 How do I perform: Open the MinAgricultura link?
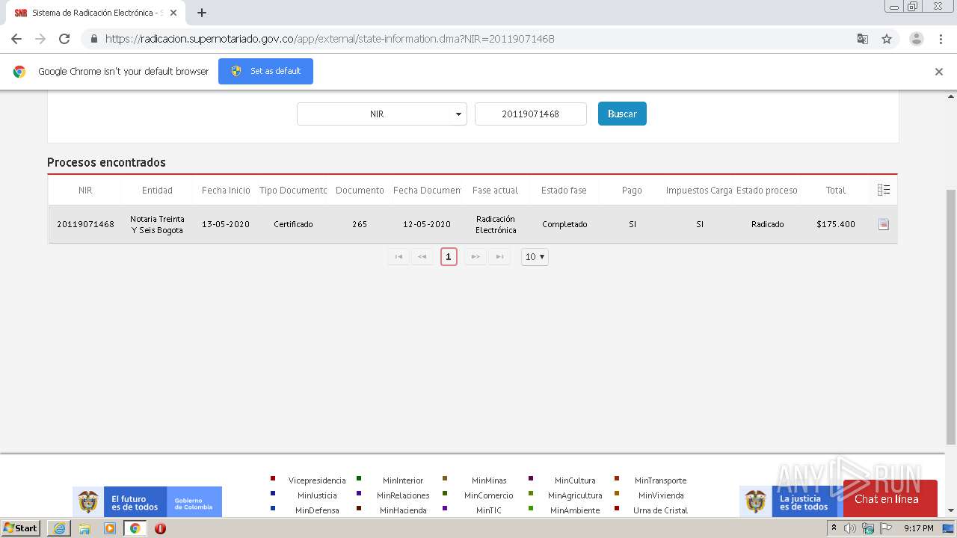[575, 495]
